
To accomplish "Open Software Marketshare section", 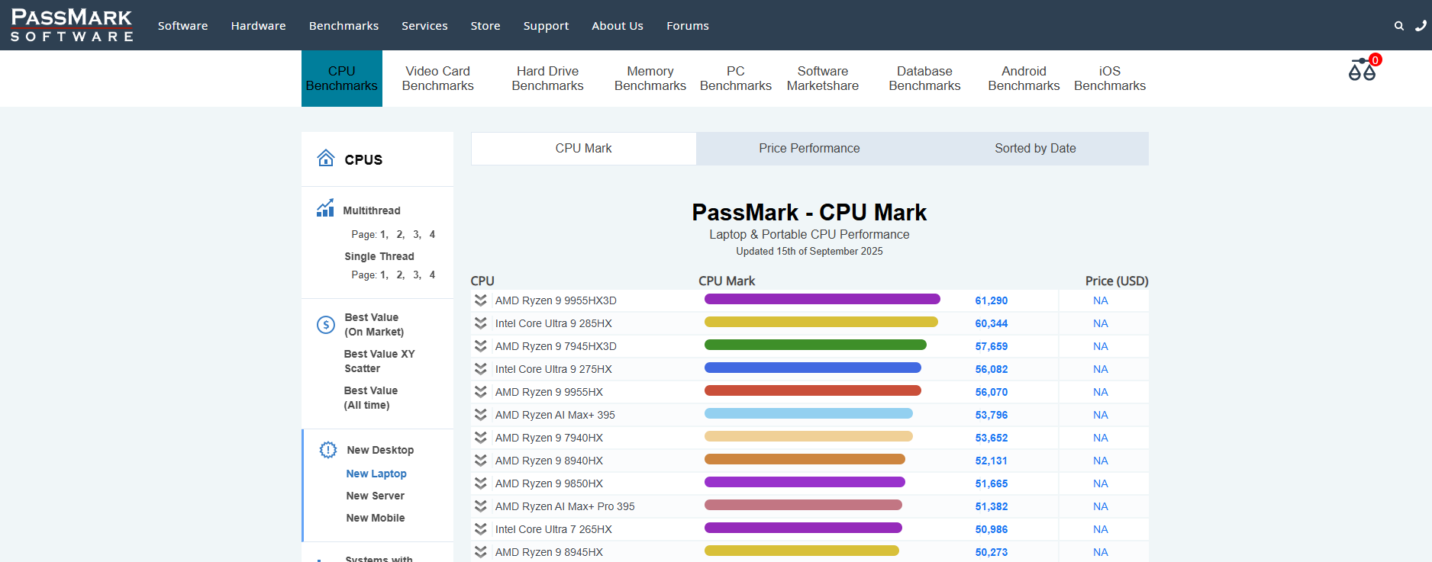I will pos(823,79).
